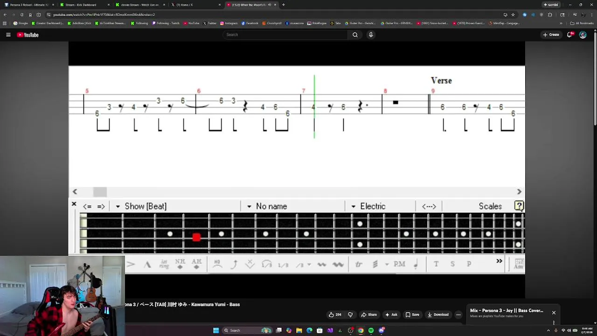Dislike the video with thumbs-down button

pos(350,315)
